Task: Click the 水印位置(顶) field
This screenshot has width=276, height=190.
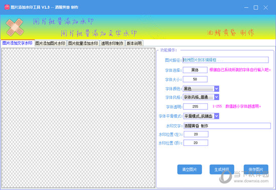Action: click(x=196, y=143)
